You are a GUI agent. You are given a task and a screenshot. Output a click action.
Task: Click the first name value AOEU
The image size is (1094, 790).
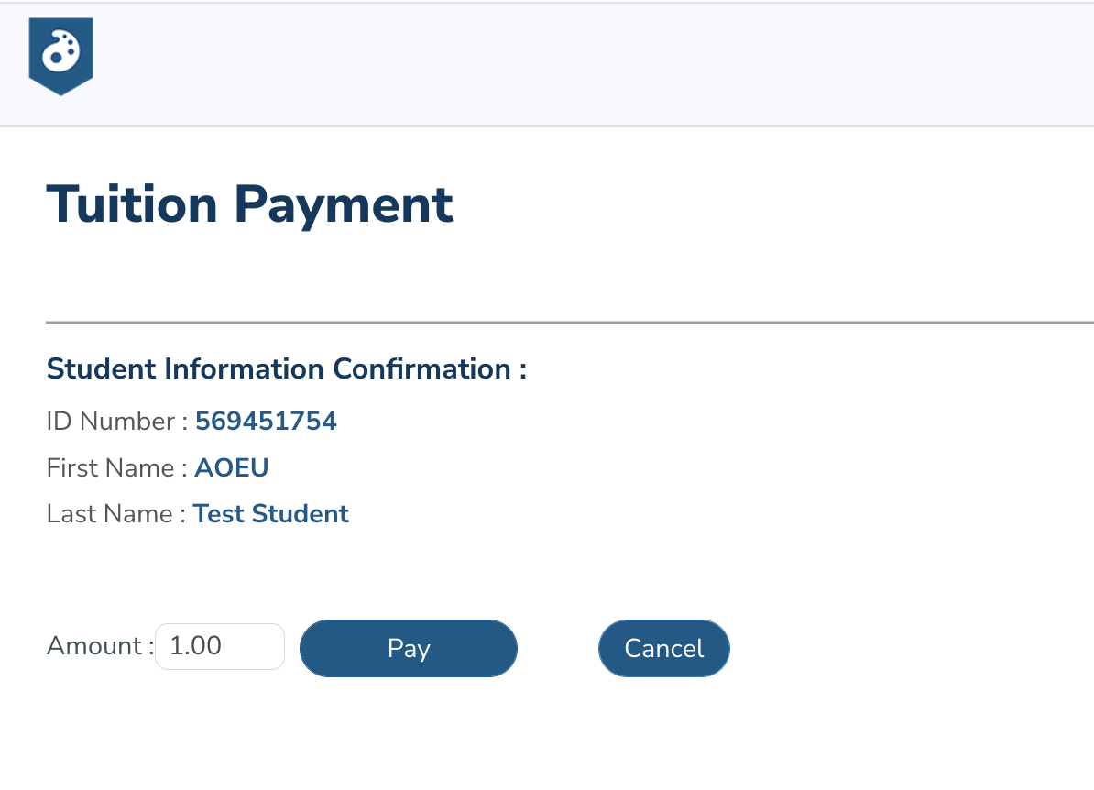tap(231, 467)
